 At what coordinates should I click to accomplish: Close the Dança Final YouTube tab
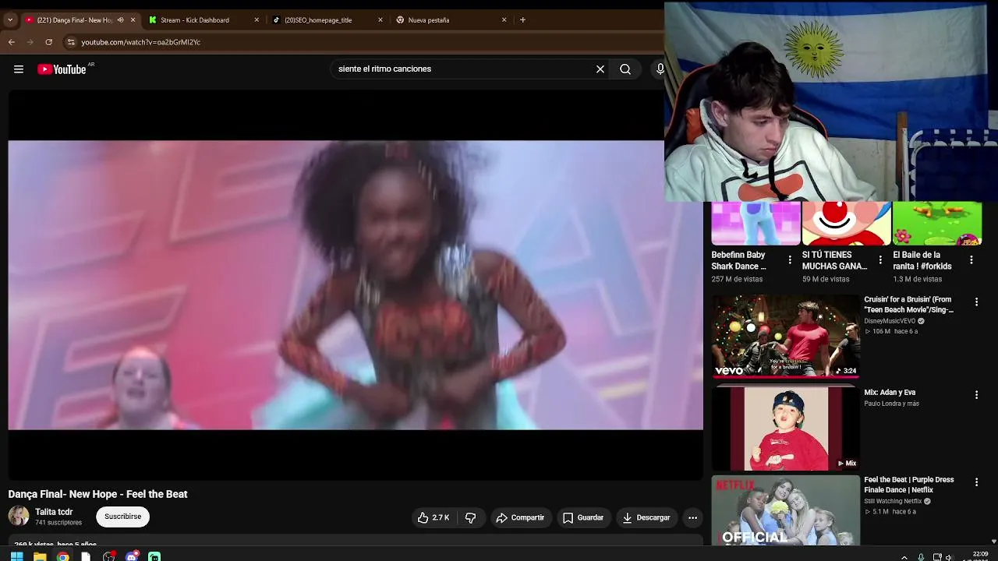pyautogui.click(x=133, y=20)
